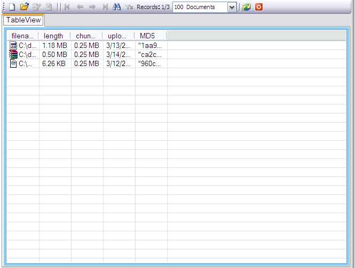The width and height of the screenshot is (355, 268).
Task: Click the 3/12/2... upload date cell
Action: pos(119,63)
